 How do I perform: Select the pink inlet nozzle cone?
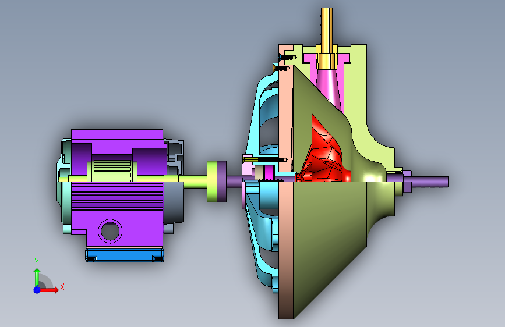click(x=328, y=87)
